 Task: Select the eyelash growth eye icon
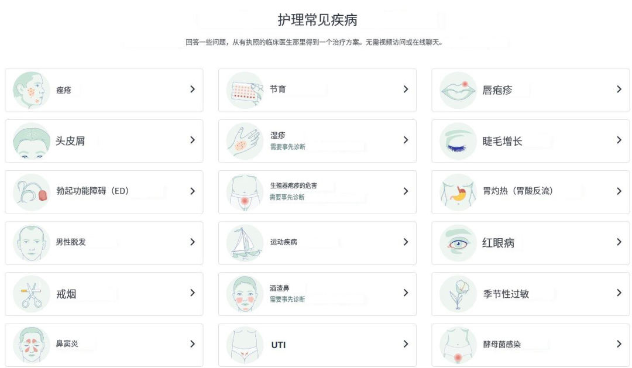[458, 141]
